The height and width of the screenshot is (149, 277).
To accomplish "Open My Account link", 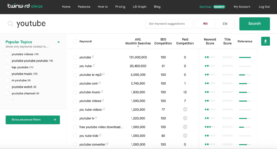I will pyautogui.click(x=242, y=7).
